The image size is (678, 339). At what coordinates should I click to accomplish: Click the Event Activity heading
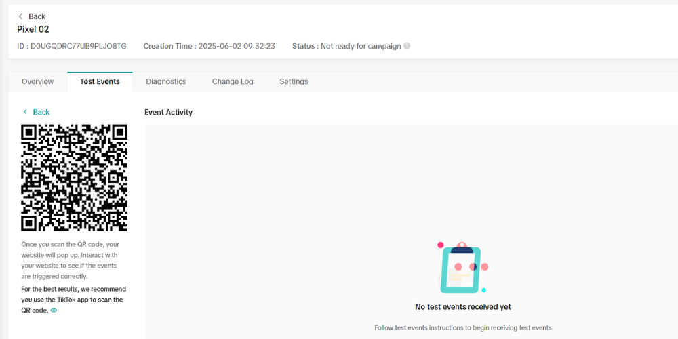169,112
